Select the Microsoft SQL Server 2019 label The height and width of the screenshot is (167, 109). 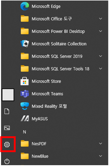[x=57, y=56]
